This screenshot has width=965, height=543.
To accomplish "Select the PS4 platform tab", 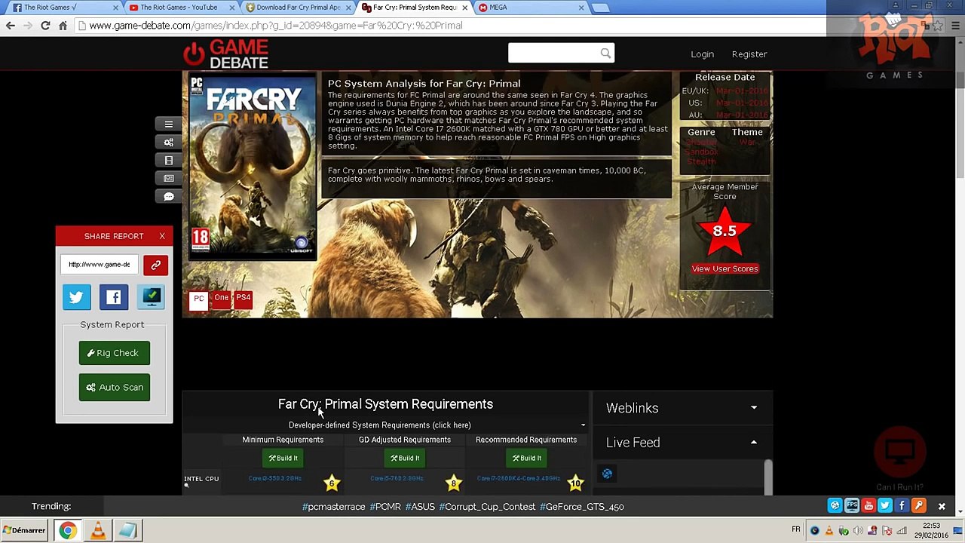I will tap(243, 300).
